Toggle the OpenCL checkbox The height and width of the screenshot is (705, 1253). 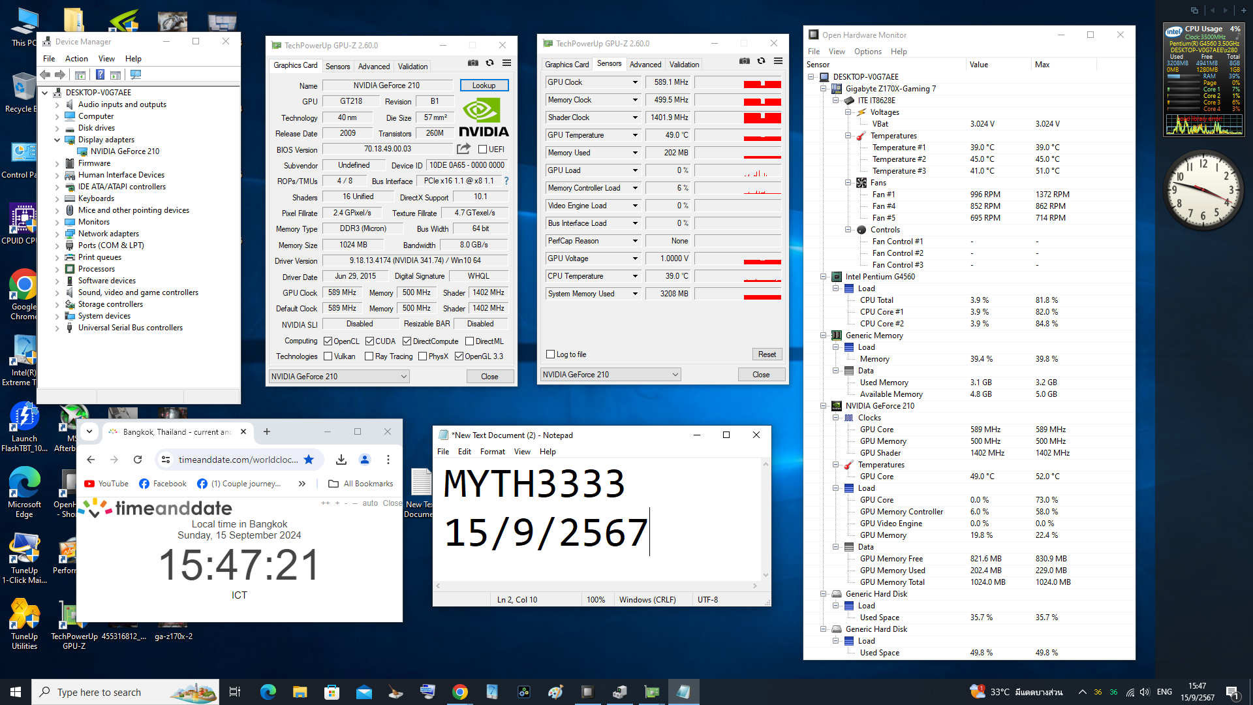click(x=328, y=341)
